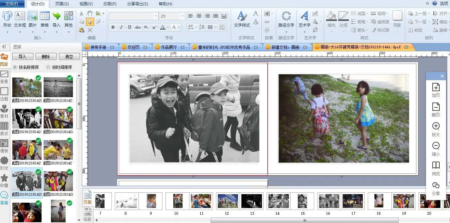Click the 删页 delete page icon
The image size is (450, 223).
click(x=436, y=107)
